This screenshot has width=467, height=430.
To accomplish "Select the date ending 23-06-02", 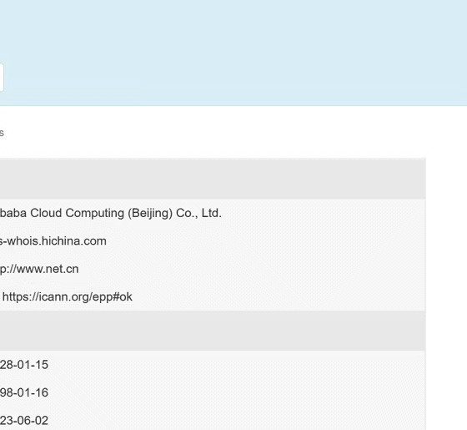I will 24,421.
